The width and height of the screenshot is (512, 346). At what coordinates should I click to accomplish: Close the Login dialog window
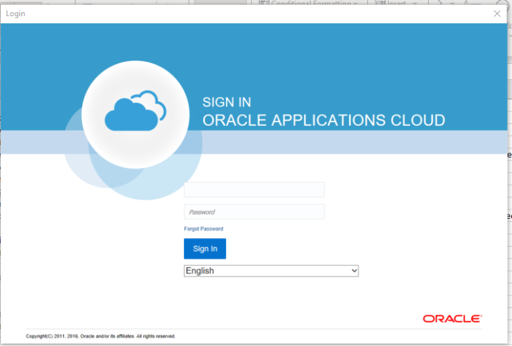497,13
